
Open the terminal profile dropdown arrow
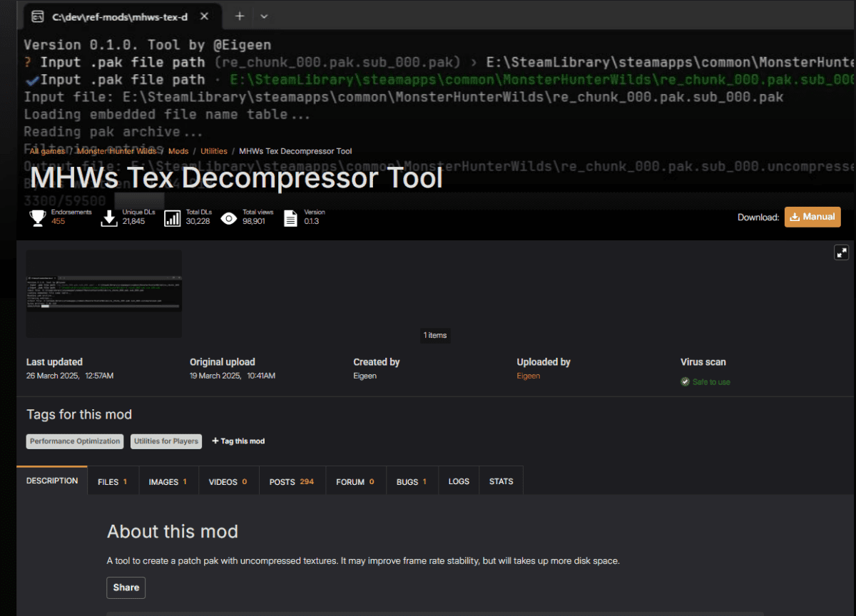[264, 16]
